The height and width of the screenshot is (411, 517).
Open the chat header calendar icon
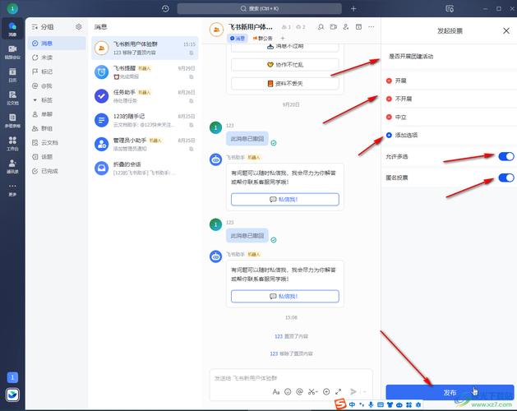(358, 27)
